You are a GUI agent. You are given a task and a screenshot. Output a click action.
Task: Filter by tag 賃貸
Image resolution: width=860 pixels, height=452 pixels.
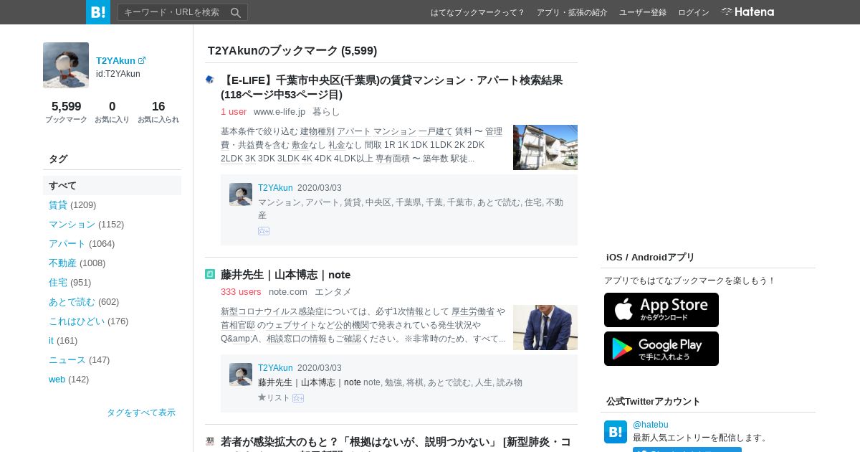click(x=58, y=204)
